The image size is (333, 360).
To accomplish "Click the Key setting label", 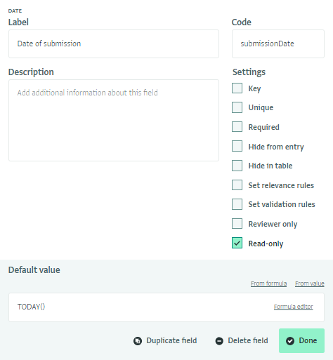I will point(254,89).
